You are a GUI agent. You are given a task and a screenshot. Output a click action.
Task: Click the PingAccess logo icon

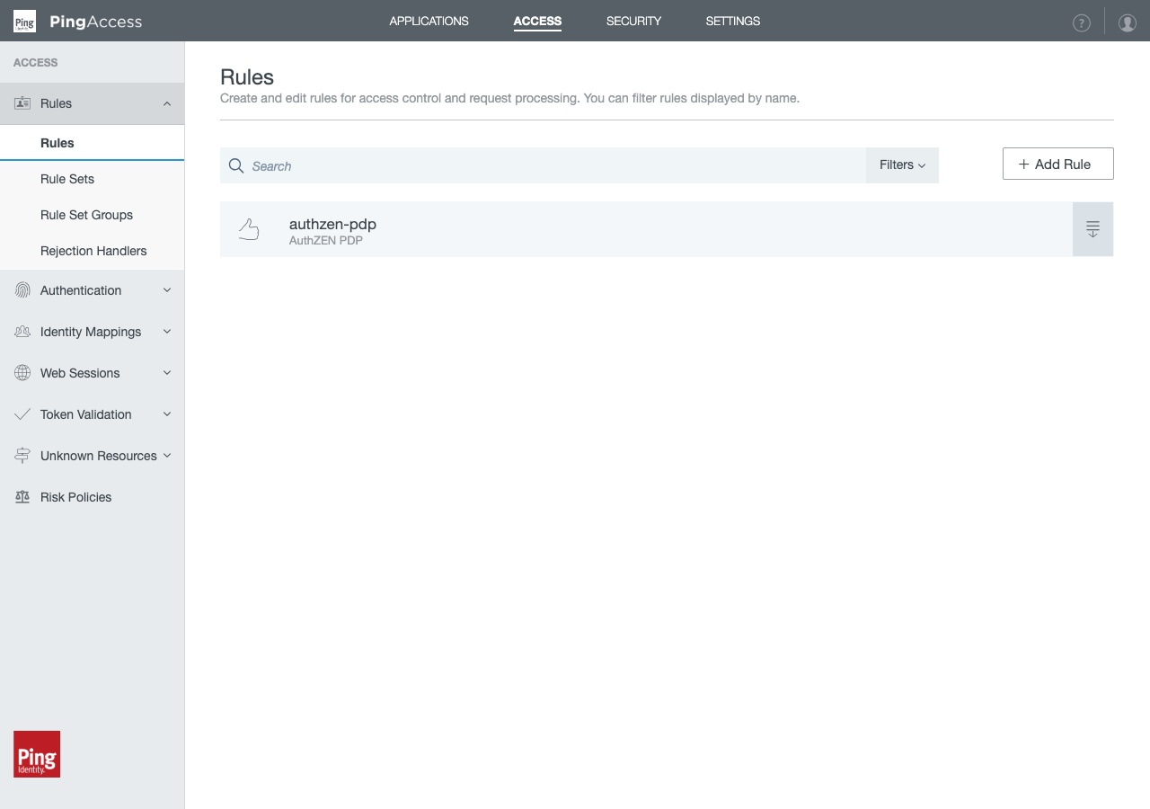pos(24,21)
